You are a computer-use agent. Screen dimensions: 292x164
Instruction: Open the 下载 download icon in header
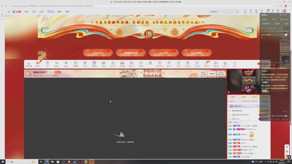(x=256, y=11)
